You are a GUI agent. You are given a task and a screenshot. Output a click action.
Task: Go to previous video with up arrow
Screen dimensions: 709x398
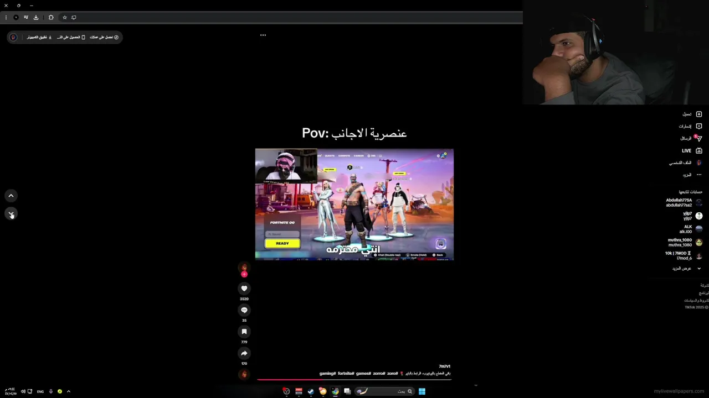click(x=11, y=196)
